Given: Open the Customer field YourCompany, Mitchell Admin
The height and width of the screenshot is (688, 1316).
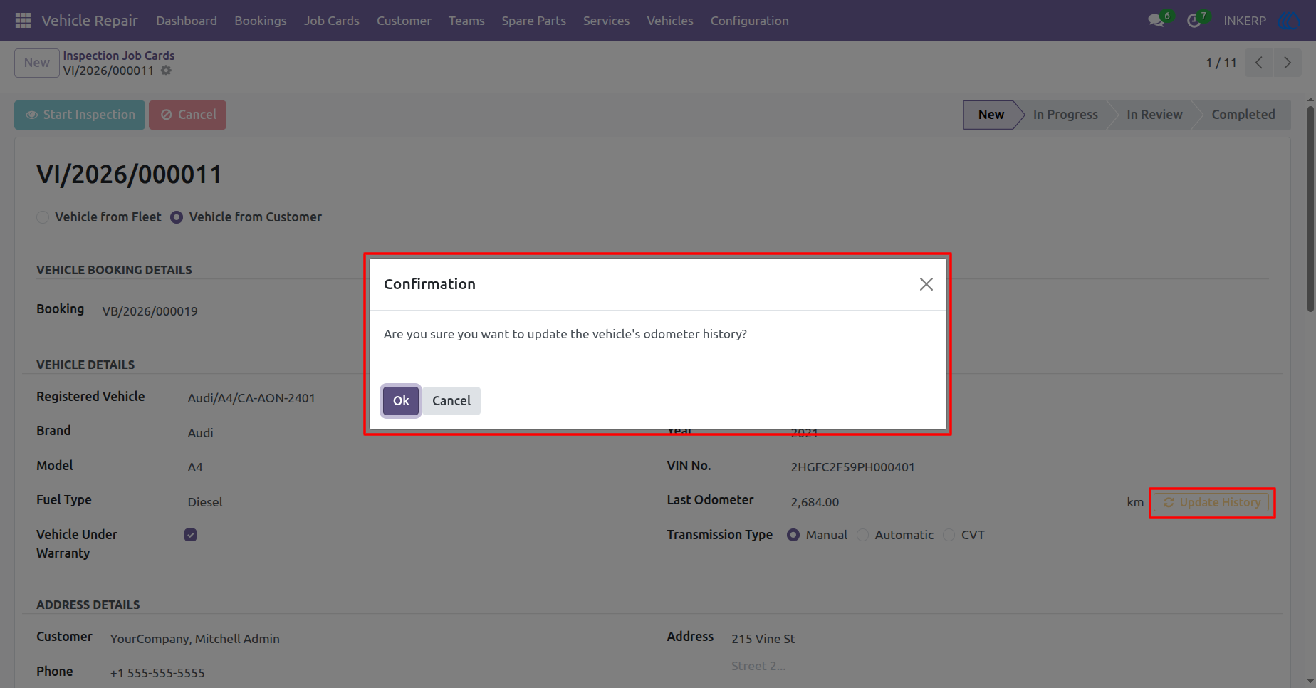Looking at the screenshot, I should tap(195, 639).
